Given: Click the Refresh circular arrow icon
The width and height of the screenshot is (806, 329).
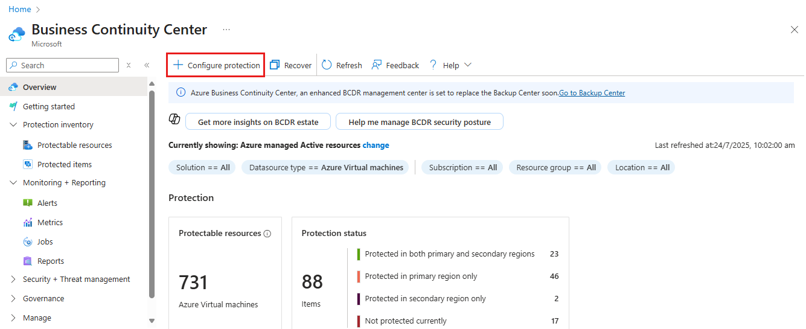Looking at the screenshot, I should point(327,65).
